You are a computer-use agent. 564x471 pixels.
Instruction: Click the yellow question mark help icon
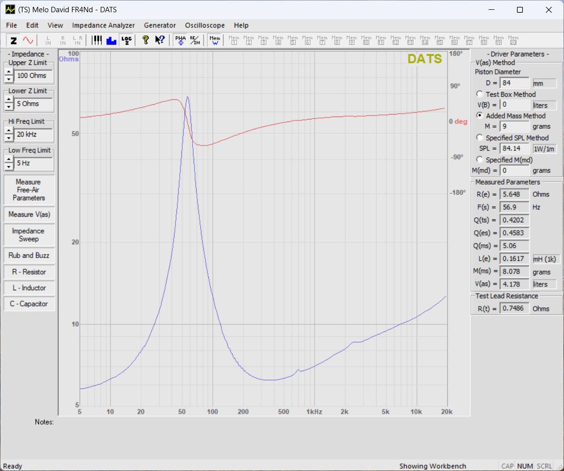click(146, 41)
